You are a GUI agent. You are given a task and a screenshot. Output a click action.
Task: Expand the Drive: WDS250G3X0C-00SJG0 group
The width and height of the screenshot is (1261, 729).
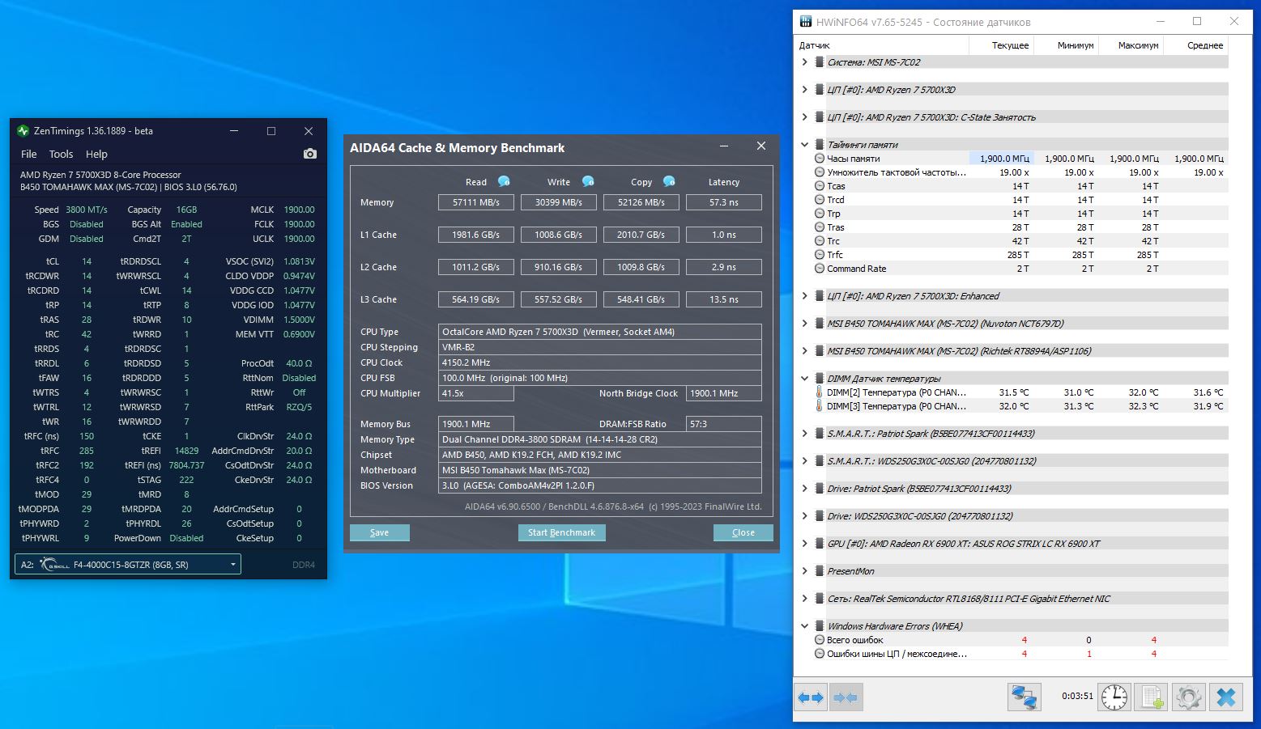804,516
